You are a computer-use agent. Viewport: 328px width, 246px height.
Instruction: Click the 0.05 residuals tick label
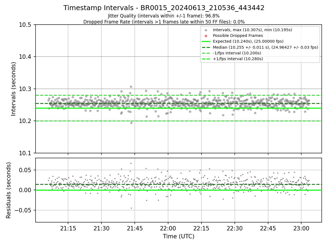(x=26, y=170)
